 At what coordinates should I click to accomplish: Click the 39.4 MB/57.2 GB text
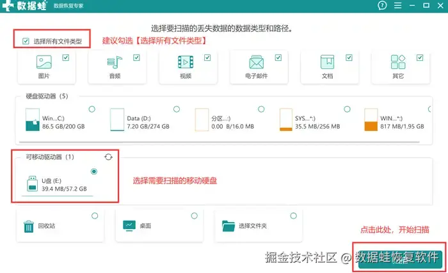click(64, 189)
